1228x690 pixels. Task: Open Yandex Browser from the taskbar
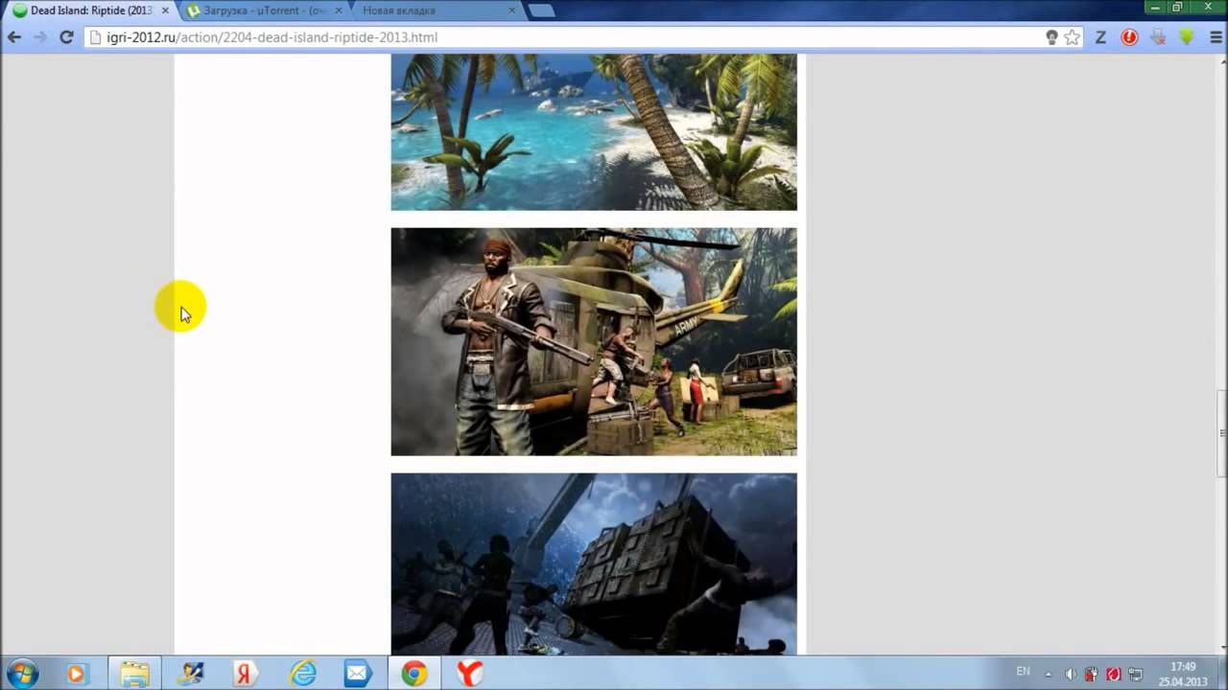[469, 674]
